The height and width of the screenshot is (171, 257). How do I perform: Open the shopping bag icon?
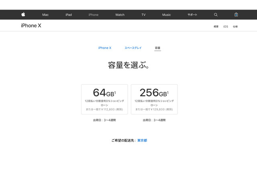coord(236,15)
